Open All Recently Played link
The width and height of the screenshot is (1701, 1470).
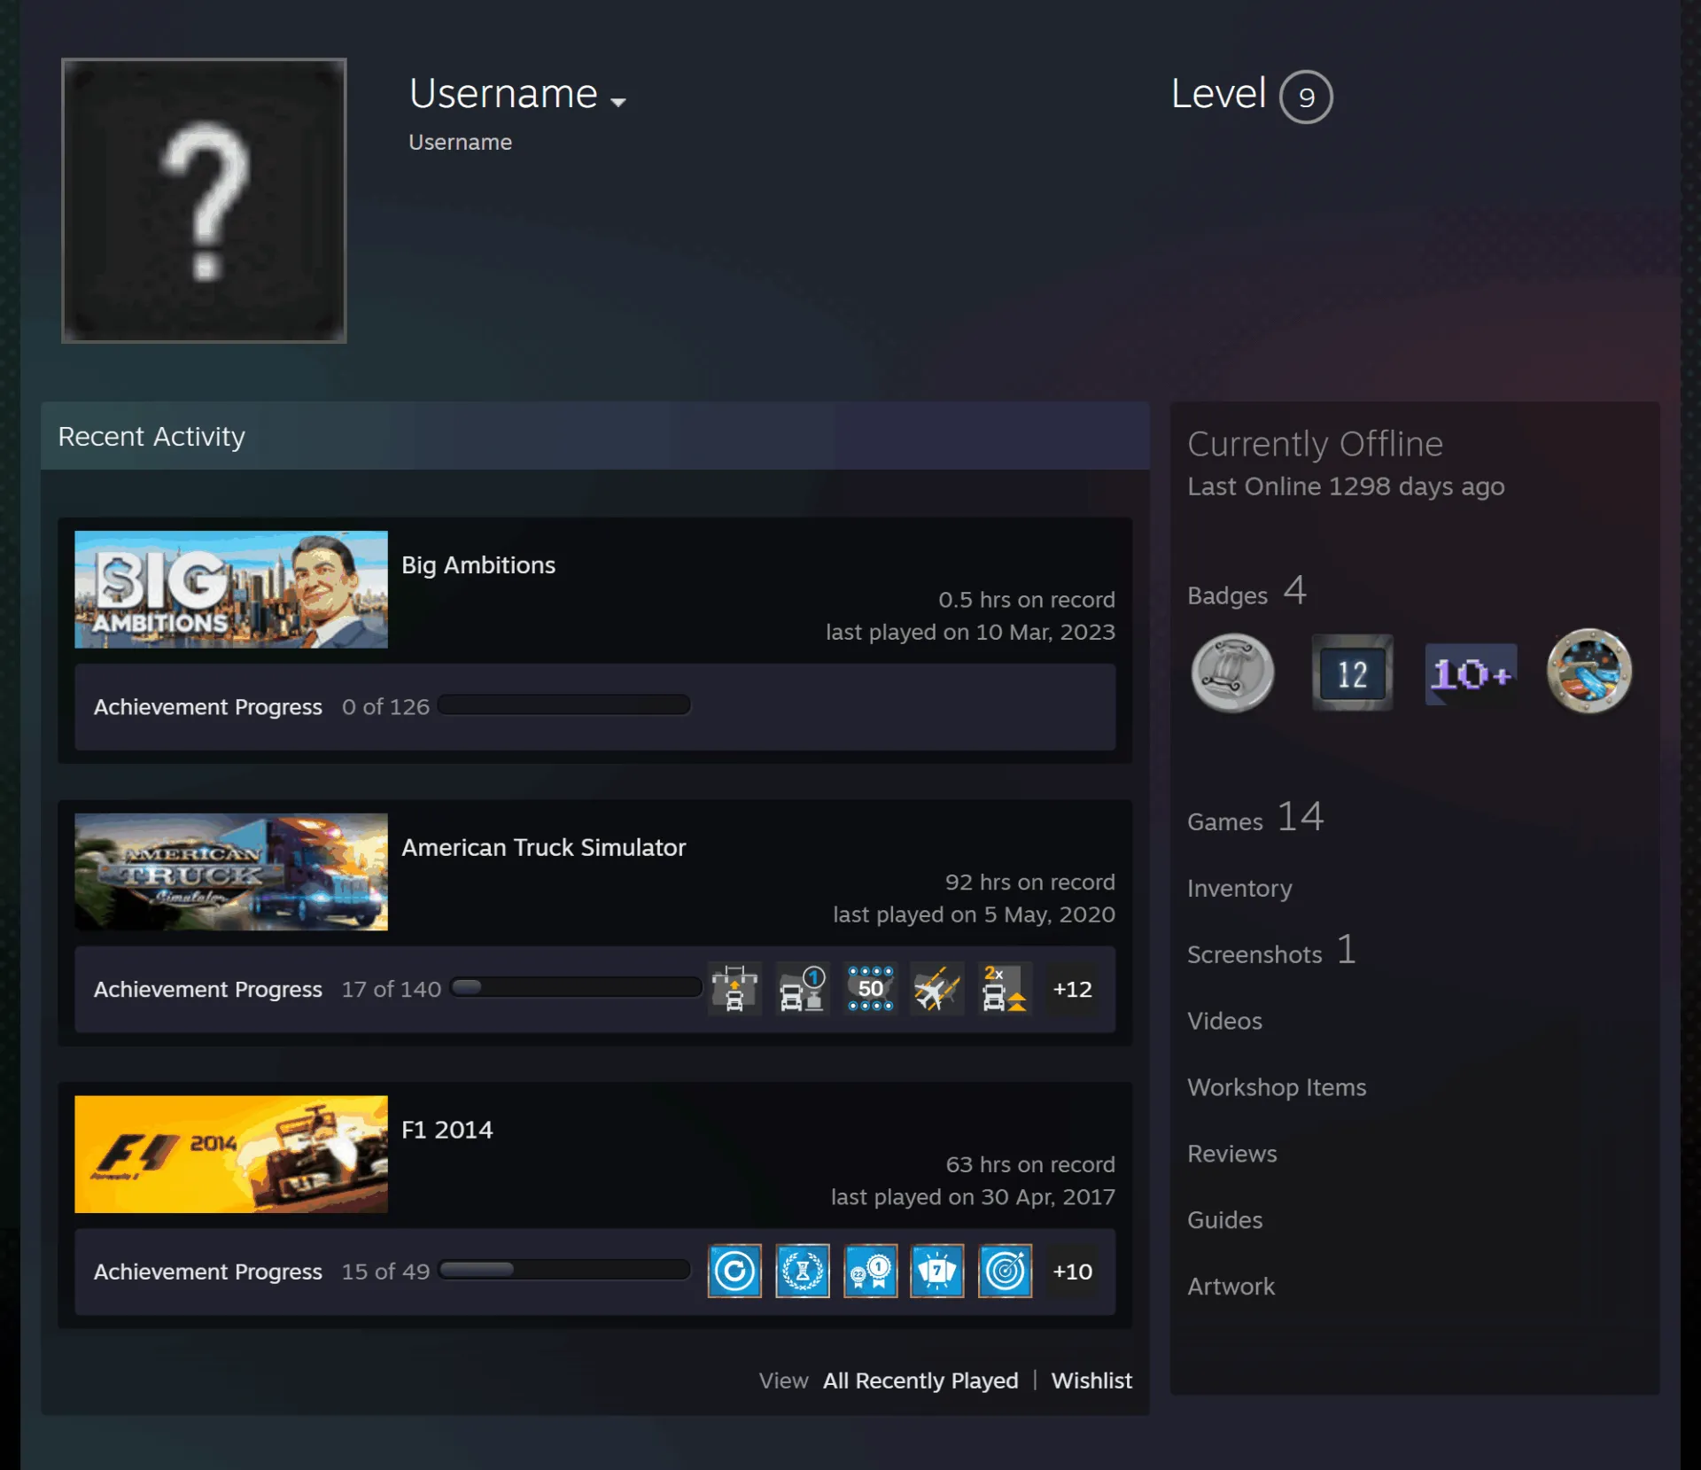[x=920, y=1381]
